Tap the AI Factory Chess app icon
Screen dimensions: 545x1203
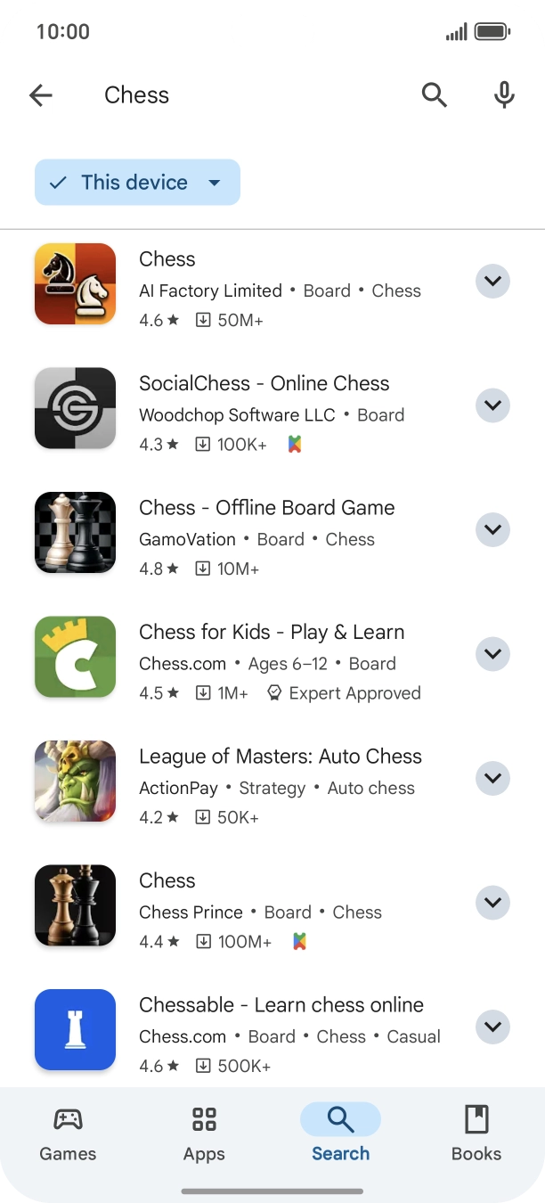pos(75,283)
